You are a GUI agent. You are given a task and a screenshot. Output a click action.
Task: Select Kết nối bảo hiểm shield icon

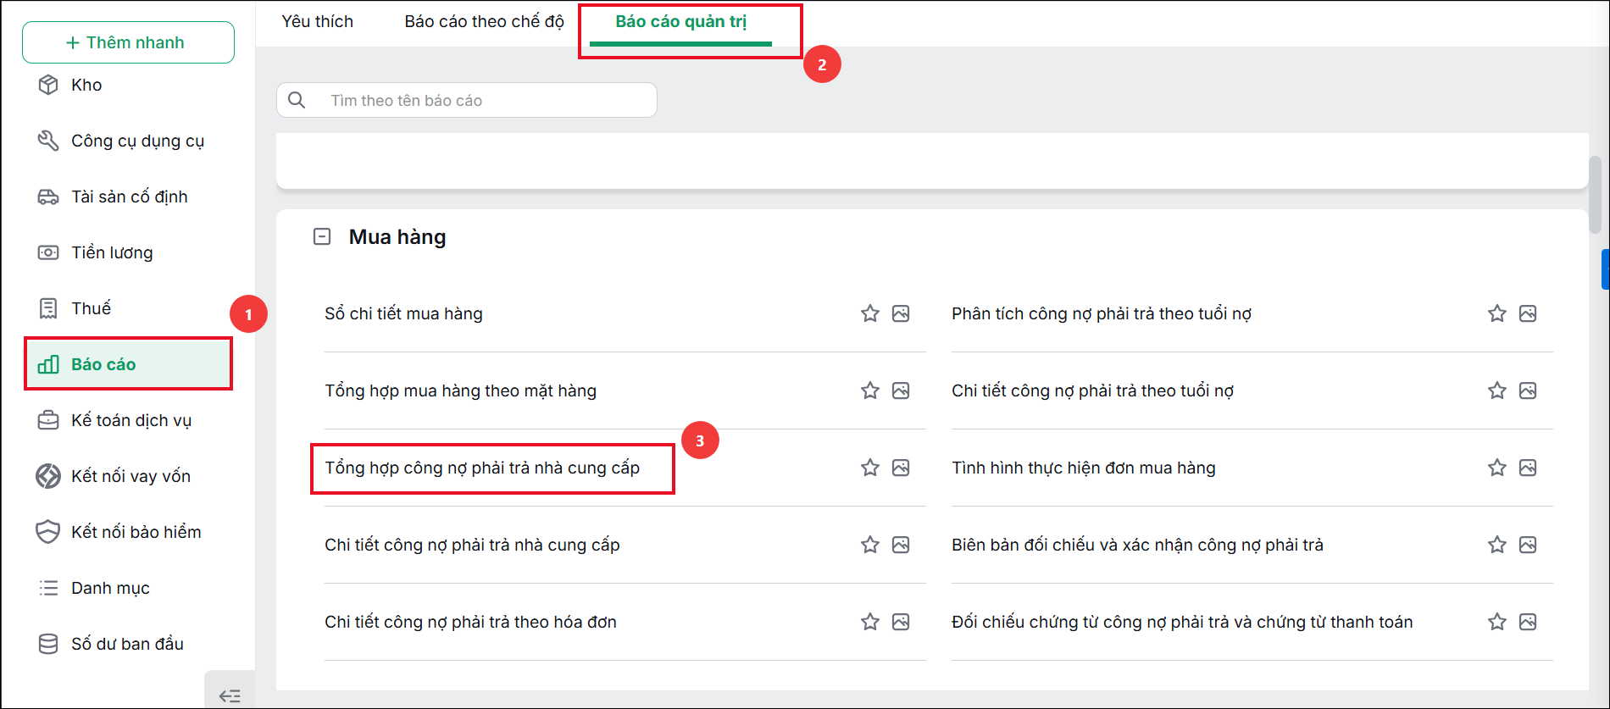[48, 532]
